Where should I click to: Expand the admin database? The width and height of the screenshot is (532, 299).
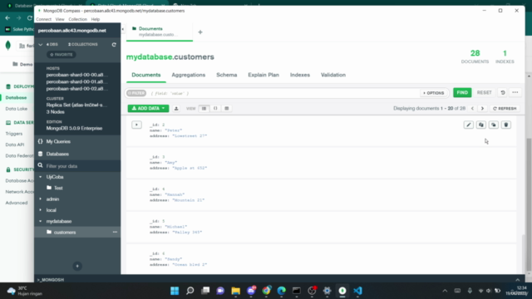point(41,199)
